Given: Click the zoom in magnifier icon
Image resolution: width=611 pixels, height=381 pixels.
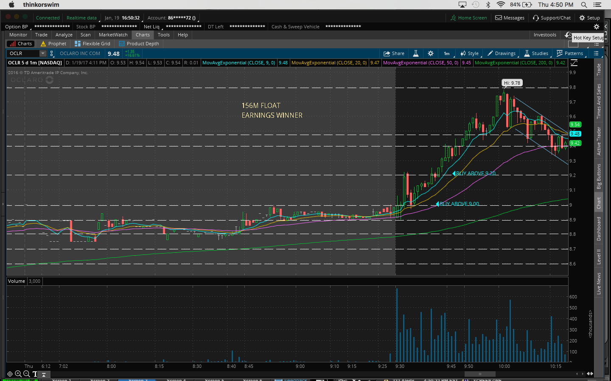Looking at the screenshot, I should click(18, 374).
